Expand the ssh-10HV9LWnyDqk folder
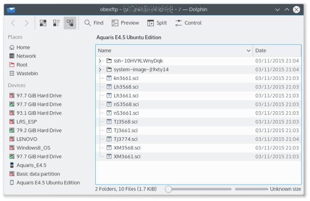The width and height of the screenshot is (310, 201). point(100,61)
